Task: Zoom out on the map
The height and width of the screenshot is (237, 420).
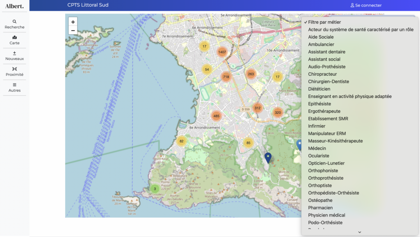Action: [73, 31]
